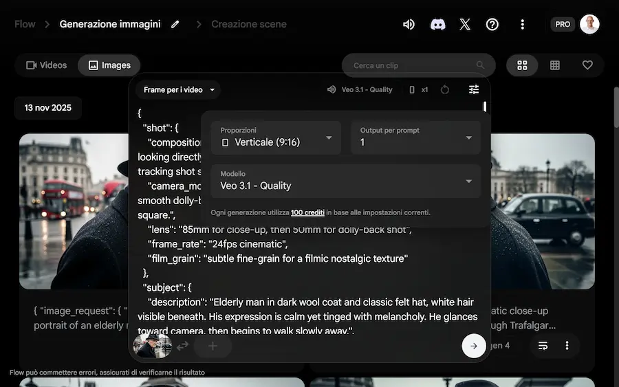Expand the Modello dropdown showing Veo 3.1
Image resolution: width=619 pixels, height=387 pixels.
[x=346, y=181]
